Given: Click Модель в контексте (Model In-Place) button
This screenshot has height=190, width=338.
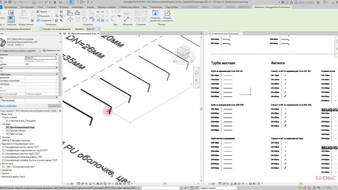Looking at the screenshot, I should tap(167, 15).
